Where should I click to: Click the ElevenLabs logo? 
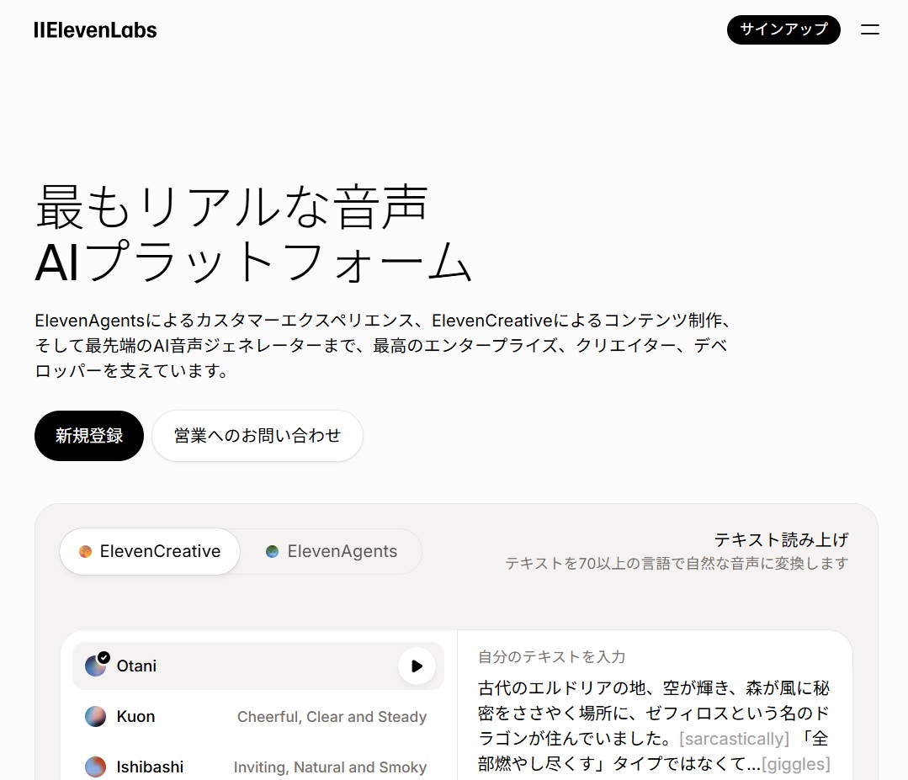(95, 30)
